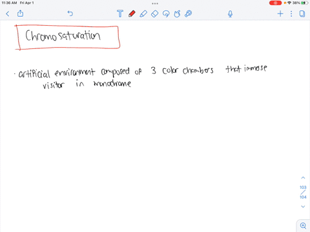Tap the handwritten word 'chambers'
The height and width of the screenshot is (232, 310).
pyautogui.click(x=198, y=70)
